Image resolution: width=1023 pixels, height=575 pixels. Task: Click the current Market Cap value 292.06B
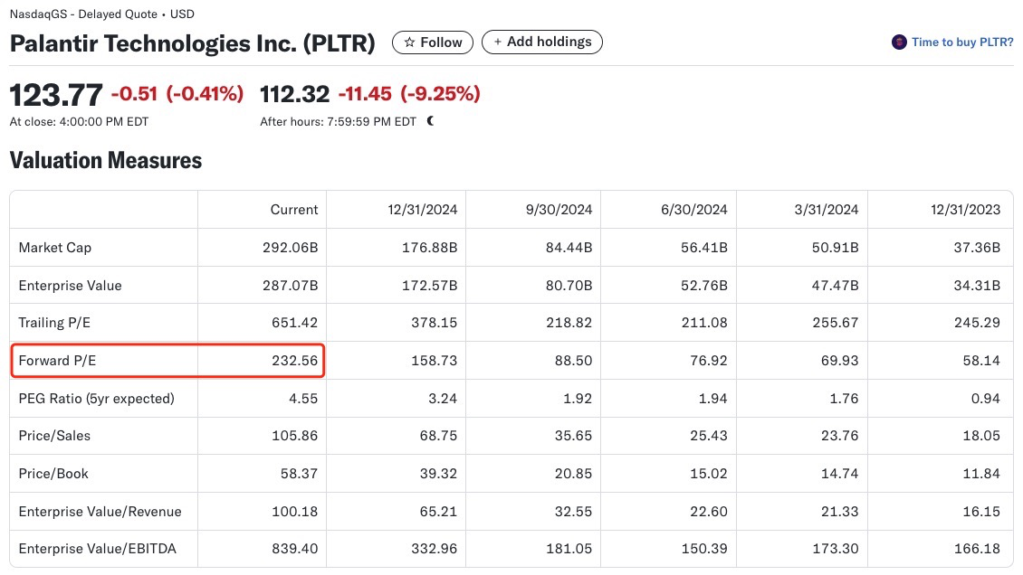click(291, 248)
